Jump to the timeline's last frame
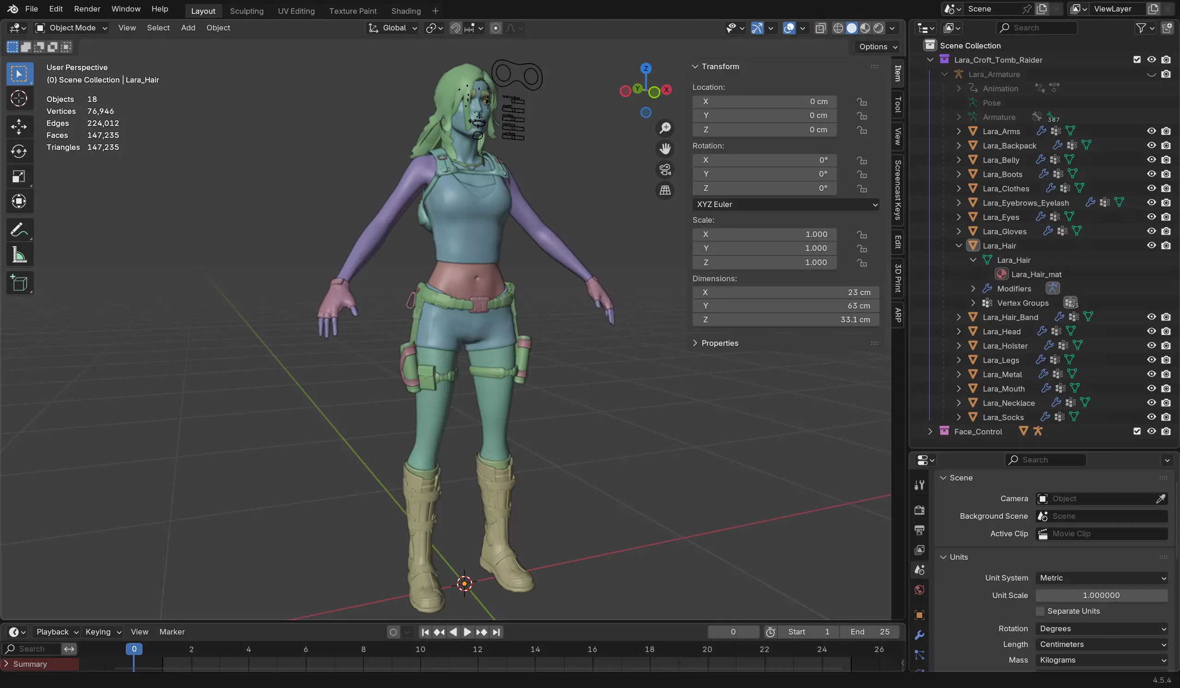 point(496,632)
